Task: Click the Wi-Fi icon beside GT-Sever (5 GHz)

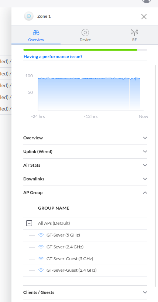Action: pyautogui.click(x=41, y=235)
